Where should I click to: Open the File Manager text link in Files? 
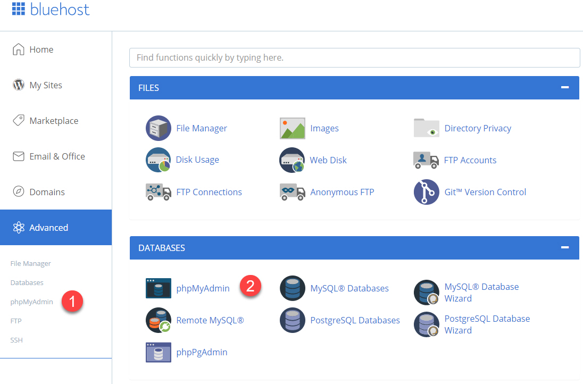[202, 128]
